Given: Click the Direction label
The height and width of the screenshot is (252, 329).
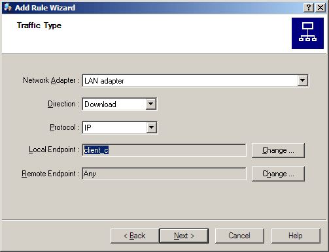Looking at the screenshot, I should pos(63,104).
